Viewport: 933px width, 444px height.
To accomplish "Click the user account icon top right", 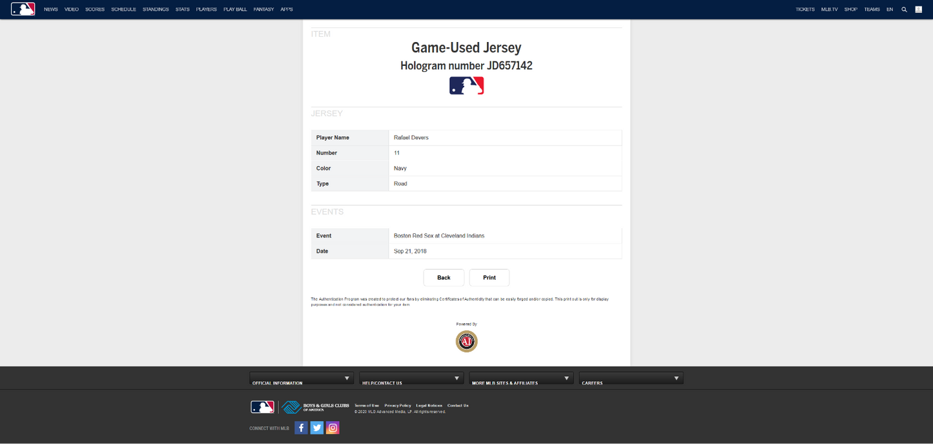I will [x=919, y=9].
